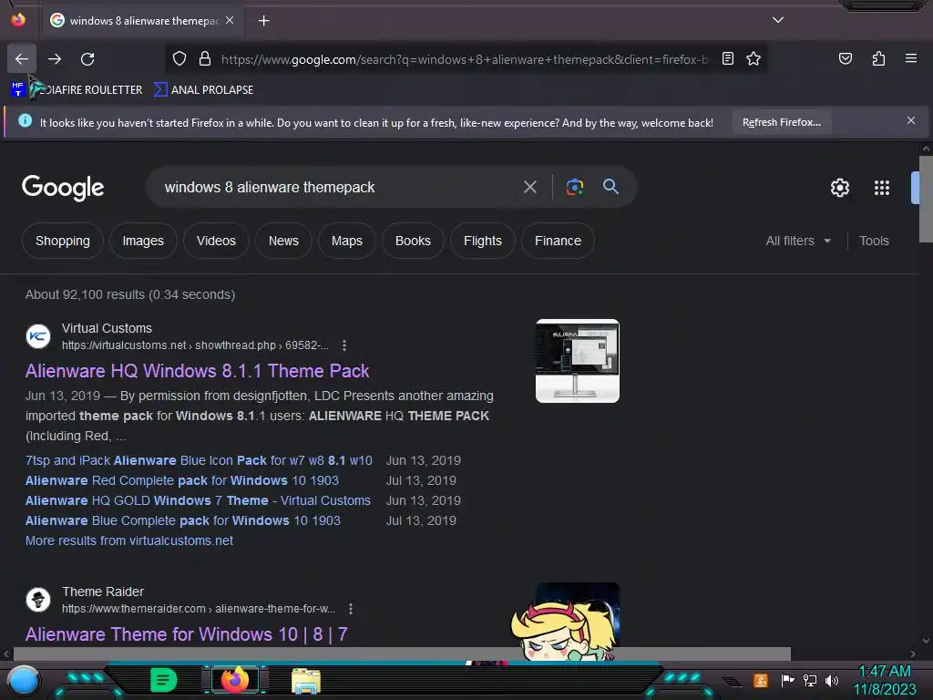Viewport: 933px width, 700px height.
Task: Go back using the browser back arrow
Action: pos(22,59)
